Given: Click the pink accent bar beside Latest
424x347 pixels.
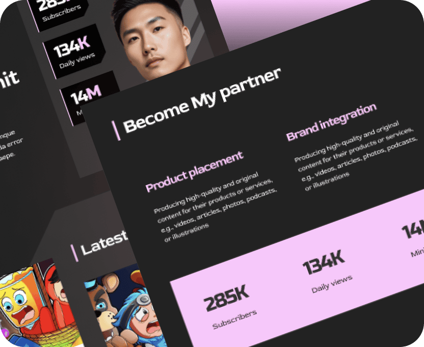Looking at the screenshot, I should click(x=74, y=253).
